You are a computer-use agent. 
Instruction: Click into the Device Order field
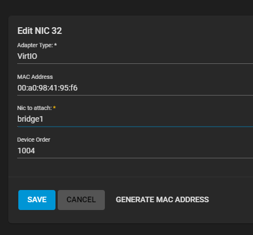click(135, 151)
